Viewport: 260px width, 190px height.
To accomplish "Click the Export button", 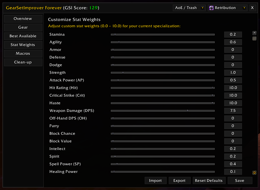I will click(180, 180).
